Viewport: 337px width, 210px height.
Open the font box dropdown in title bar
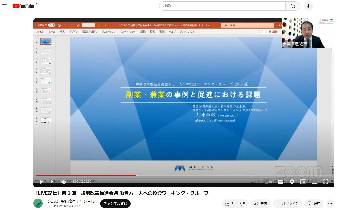93,25
